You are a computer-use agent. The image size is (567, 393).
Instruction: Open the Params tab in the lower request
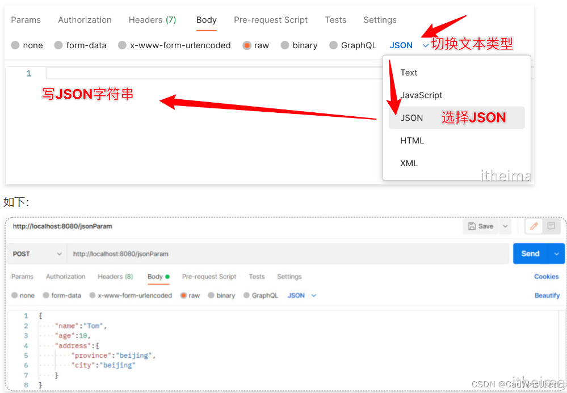[22, 276]
